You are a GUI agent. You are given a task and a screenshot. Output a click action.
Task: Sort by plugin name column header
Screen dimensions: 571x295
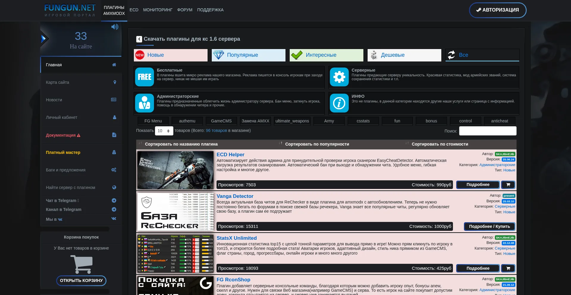181,144
